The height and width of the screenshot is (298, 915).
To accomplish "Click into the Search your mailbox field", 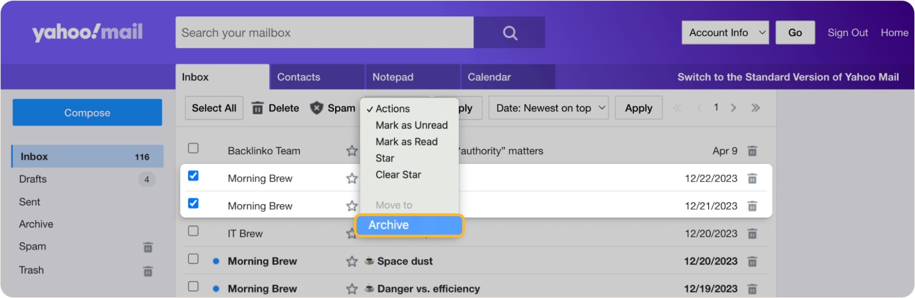I will (x=324, y=33).
